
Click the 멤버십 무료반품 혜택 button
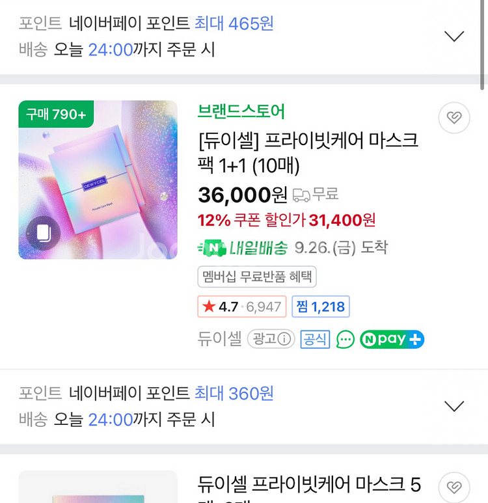click(257, 277)
